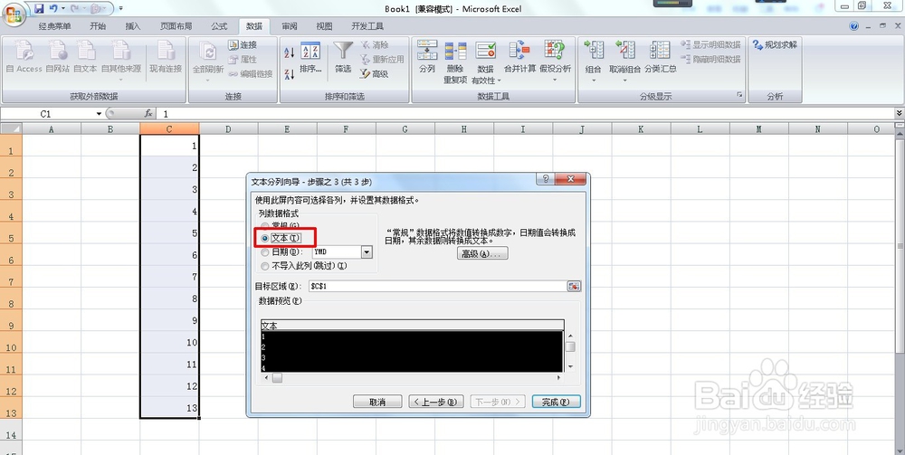Sort ascending A to Z icon
Screen dimensions: 905x455
point(290,52)
